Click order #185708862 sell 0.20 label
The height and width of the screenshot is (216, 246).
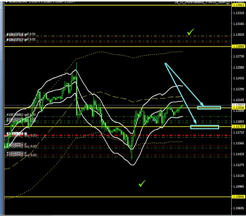click(x=21, y=115)
